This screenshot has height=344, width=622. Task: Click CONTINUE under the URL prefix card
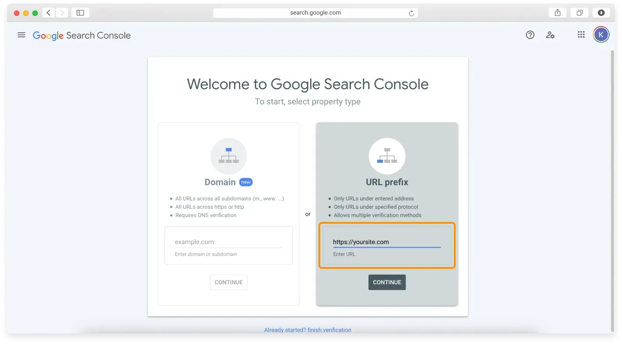point(387,282)
